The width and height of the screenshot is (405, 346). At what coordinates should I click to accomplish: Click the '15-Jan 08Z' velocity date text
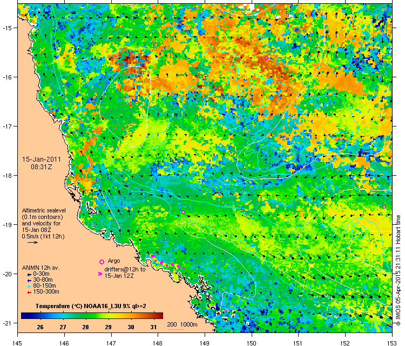click(36, 230)
